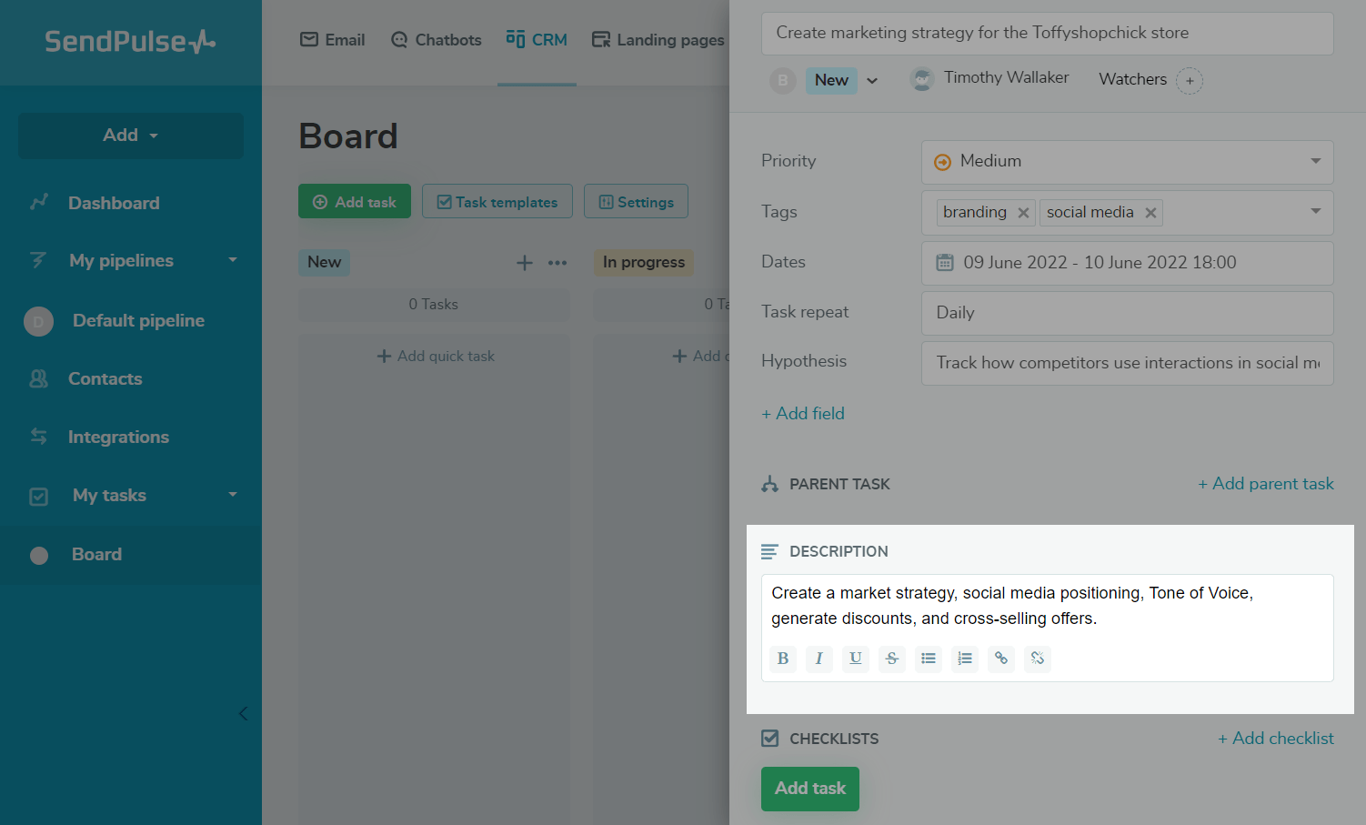The height and width of the screenshot is (825, 1366).
Task: Expand the Tags dropdown arrow
Action: click(x=1315, y=211)
